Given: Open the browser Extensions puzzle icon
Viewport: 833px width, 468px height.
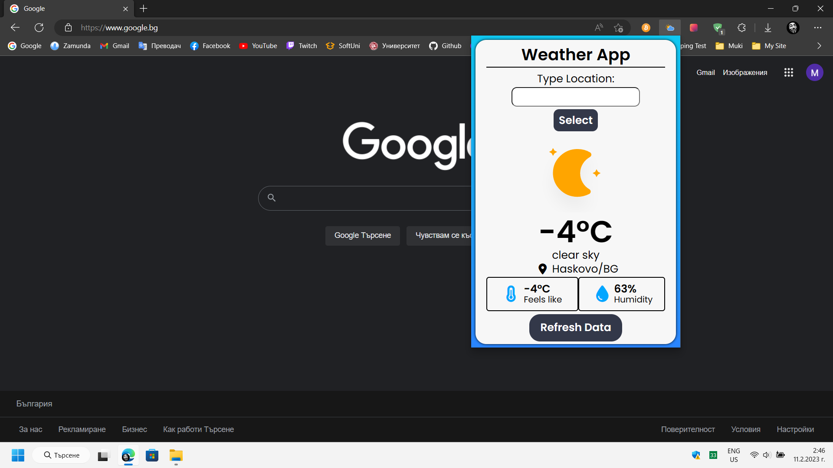Looking at the screenshot, I should click(741, 27).
